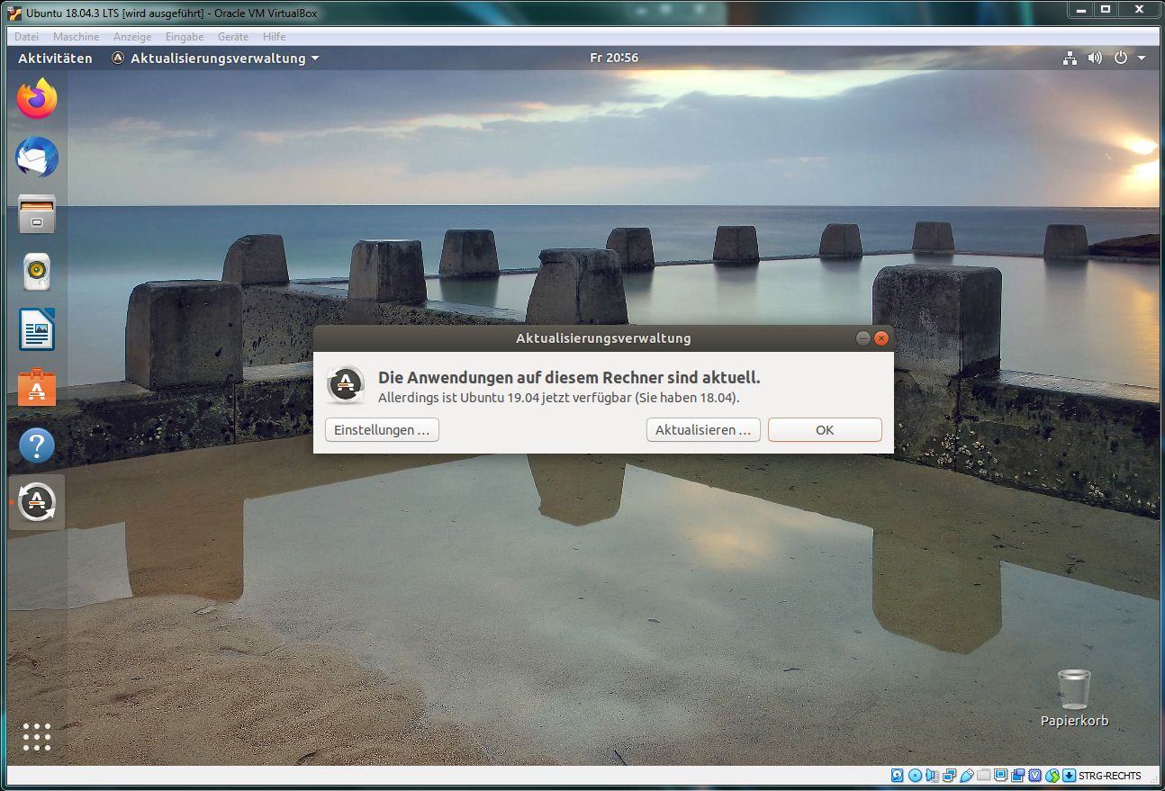1165x791 pixels.
Task: Close the Aktualisierungsverwaltung dialog
Action: (x=881, y=338)
